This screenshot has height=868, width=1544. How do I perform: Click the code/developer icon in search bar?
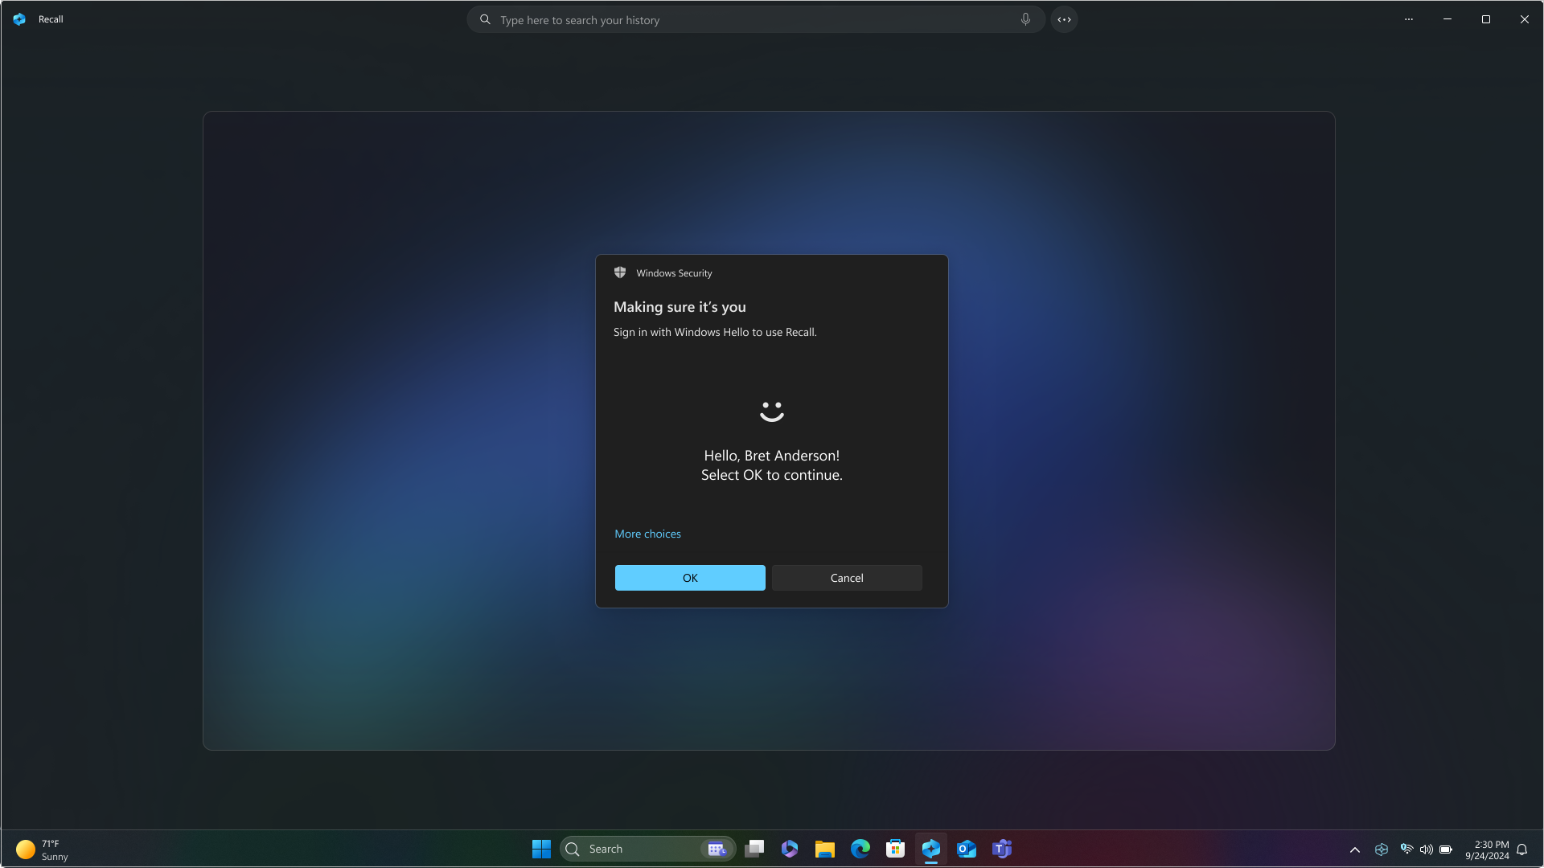coord(1064,19)
